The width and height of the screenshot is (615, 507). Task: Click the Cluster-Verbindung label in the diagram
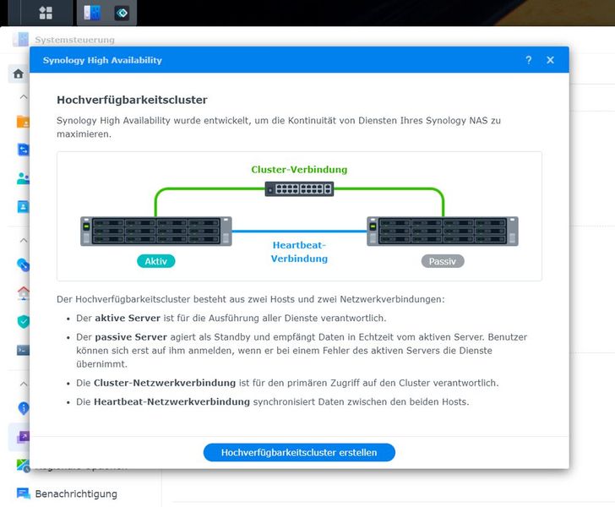click(299, 170)
